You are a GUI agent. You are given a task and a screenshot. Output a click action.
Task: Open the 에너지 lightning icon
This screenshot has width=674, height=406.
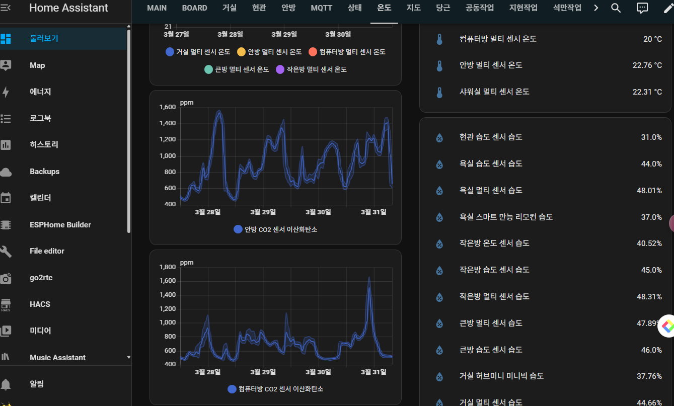pos(6,92)
